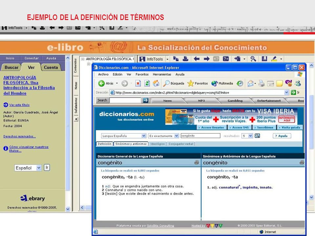This screenshot has width=315, height=236.
Task: Open the Lengua Española dictionary dropdown
Action: 144,136
